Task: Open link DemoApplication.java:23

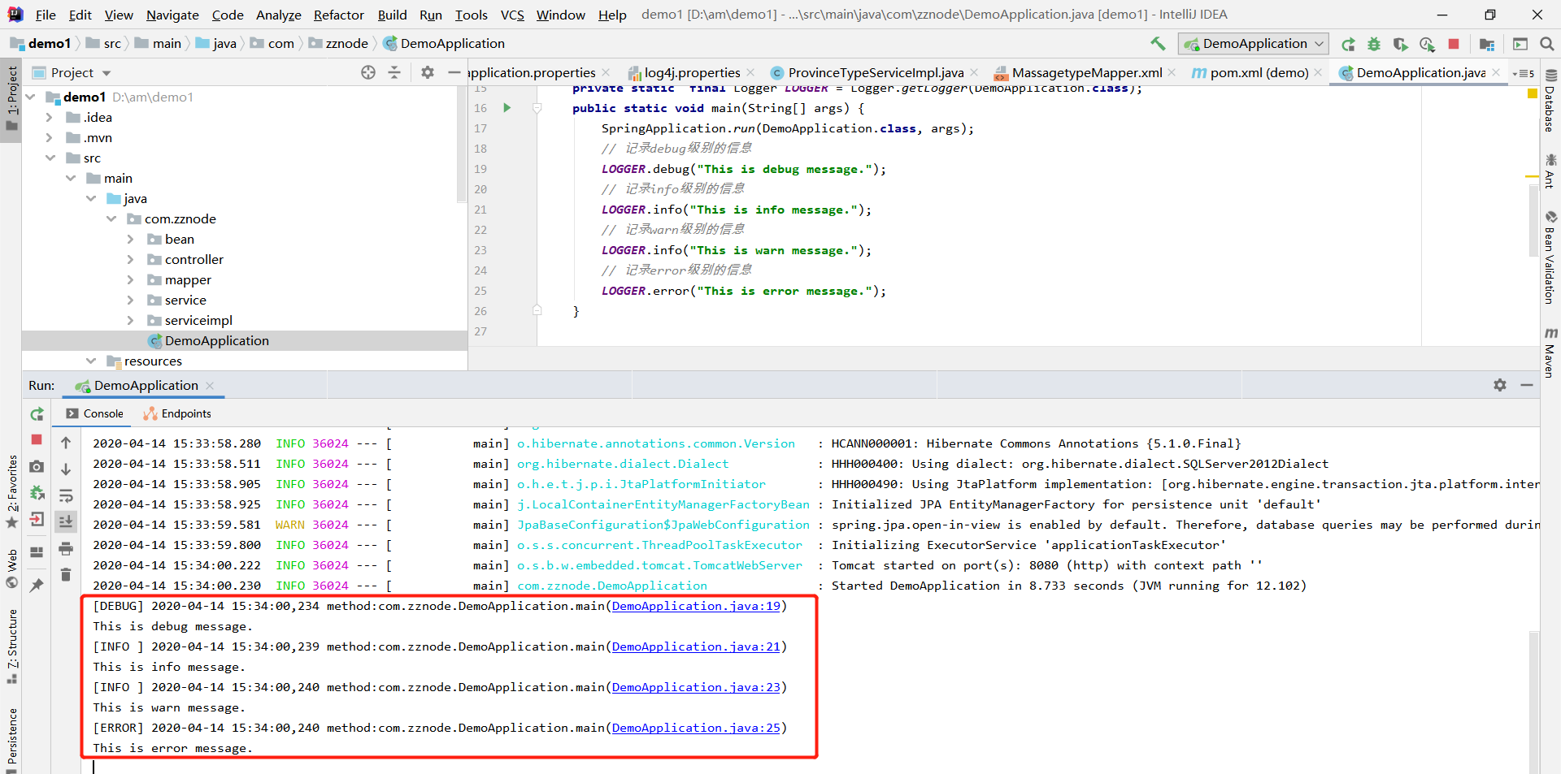Action: coord(696,687)
